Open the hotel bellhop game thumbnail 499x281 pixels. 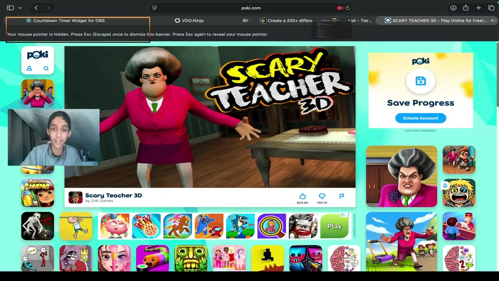459,226
